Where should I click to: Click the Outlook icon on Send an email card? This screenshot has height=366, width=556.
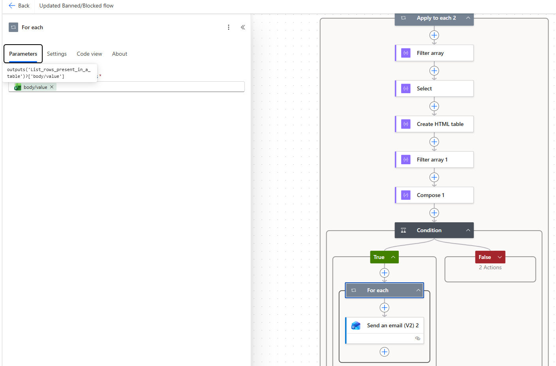(356, 325)
